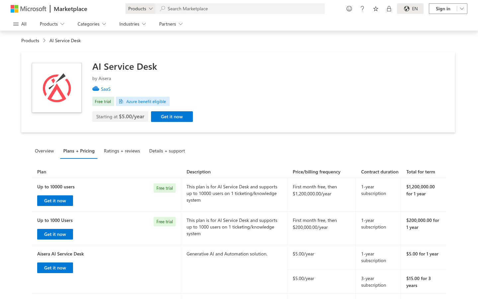
Task: Go to Products breadcrumb link
Action: 30,41
